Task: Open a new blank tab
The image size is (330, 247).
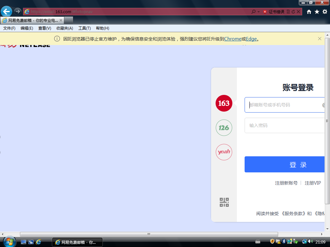Action: pos(68,20)
